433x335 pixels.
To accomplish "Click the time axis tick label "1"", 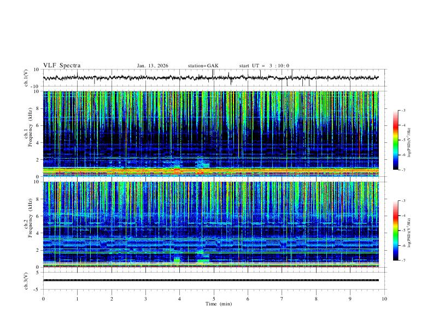I will [x=77, y=299].
